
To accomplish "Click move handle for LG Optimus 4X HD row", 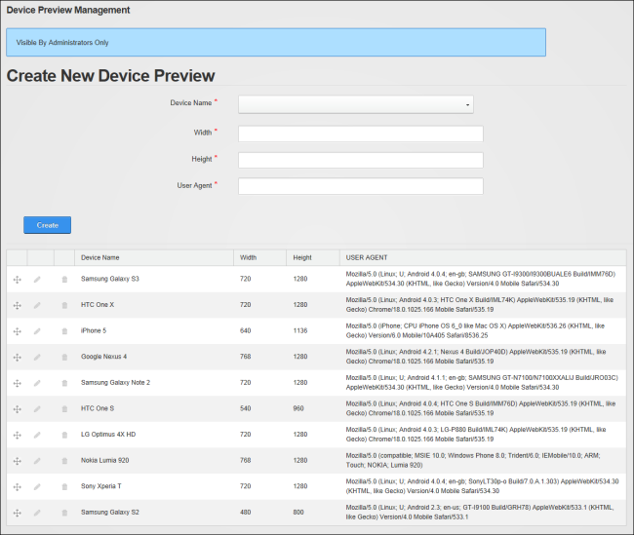I will (17, 435).
